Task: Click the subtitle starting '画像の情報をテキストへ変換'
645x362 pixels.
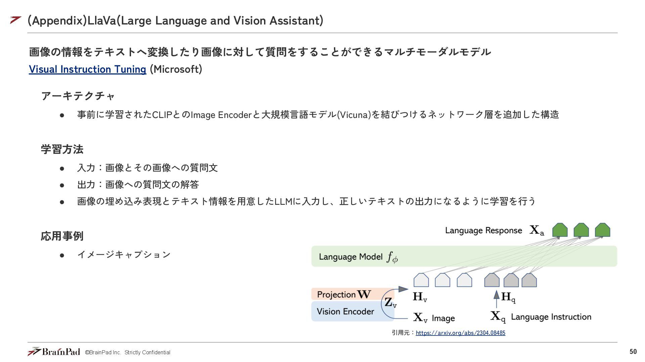Action: [x=260, y=52]
